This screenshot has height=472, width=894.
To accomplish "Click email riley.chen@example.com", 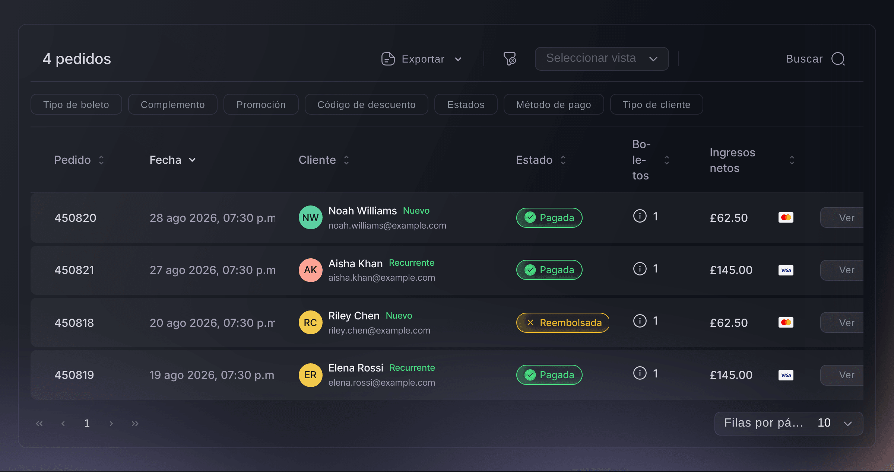I will point(379,331).
